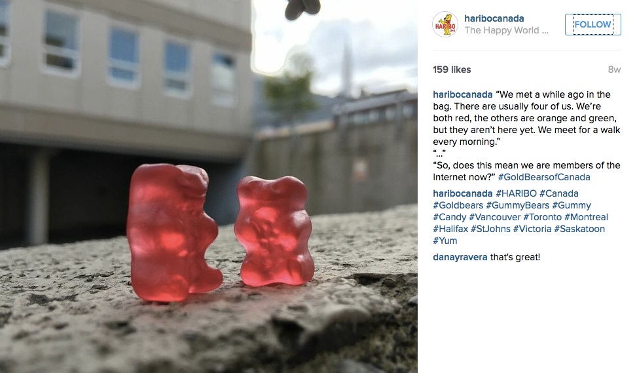Open the #Goldbears hashtag
Image resolution: width=637 pixels, height=373 pixels.
tap(458, 205)
